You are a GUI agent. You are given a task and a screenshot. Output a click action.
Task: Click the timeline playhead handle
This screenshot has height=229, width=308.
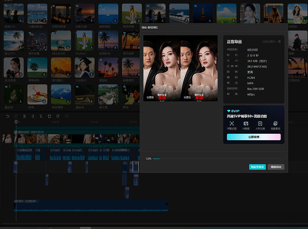[16, 122]
